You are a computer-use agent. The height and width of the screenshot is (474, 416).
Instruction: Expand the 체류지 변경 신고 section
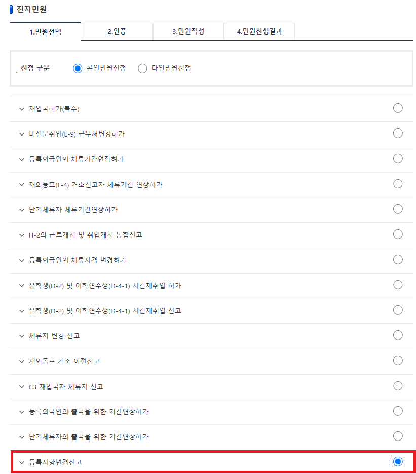pyautogui.click(x=21, y=335)
